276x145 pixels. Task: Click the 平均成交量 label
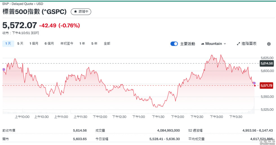coord(197,139)
